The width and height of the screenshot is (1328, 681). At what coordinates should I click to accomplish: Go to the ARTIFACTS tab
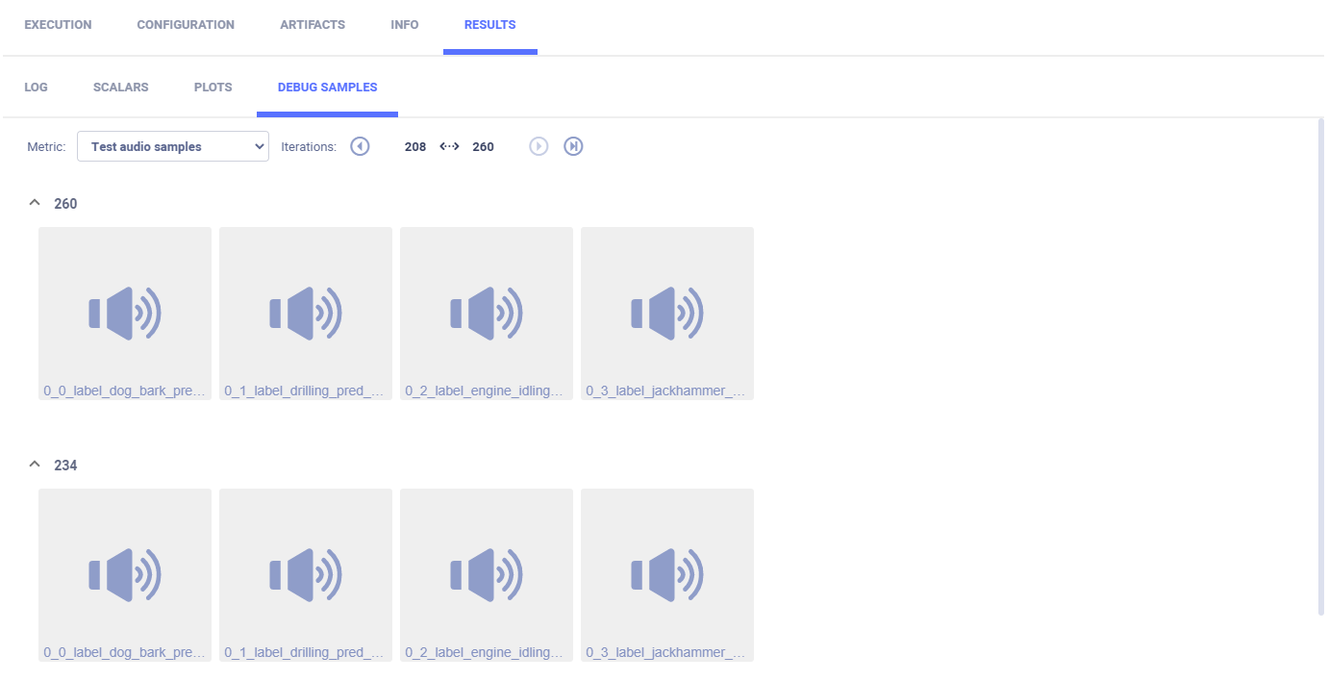[x=313, y=25]
